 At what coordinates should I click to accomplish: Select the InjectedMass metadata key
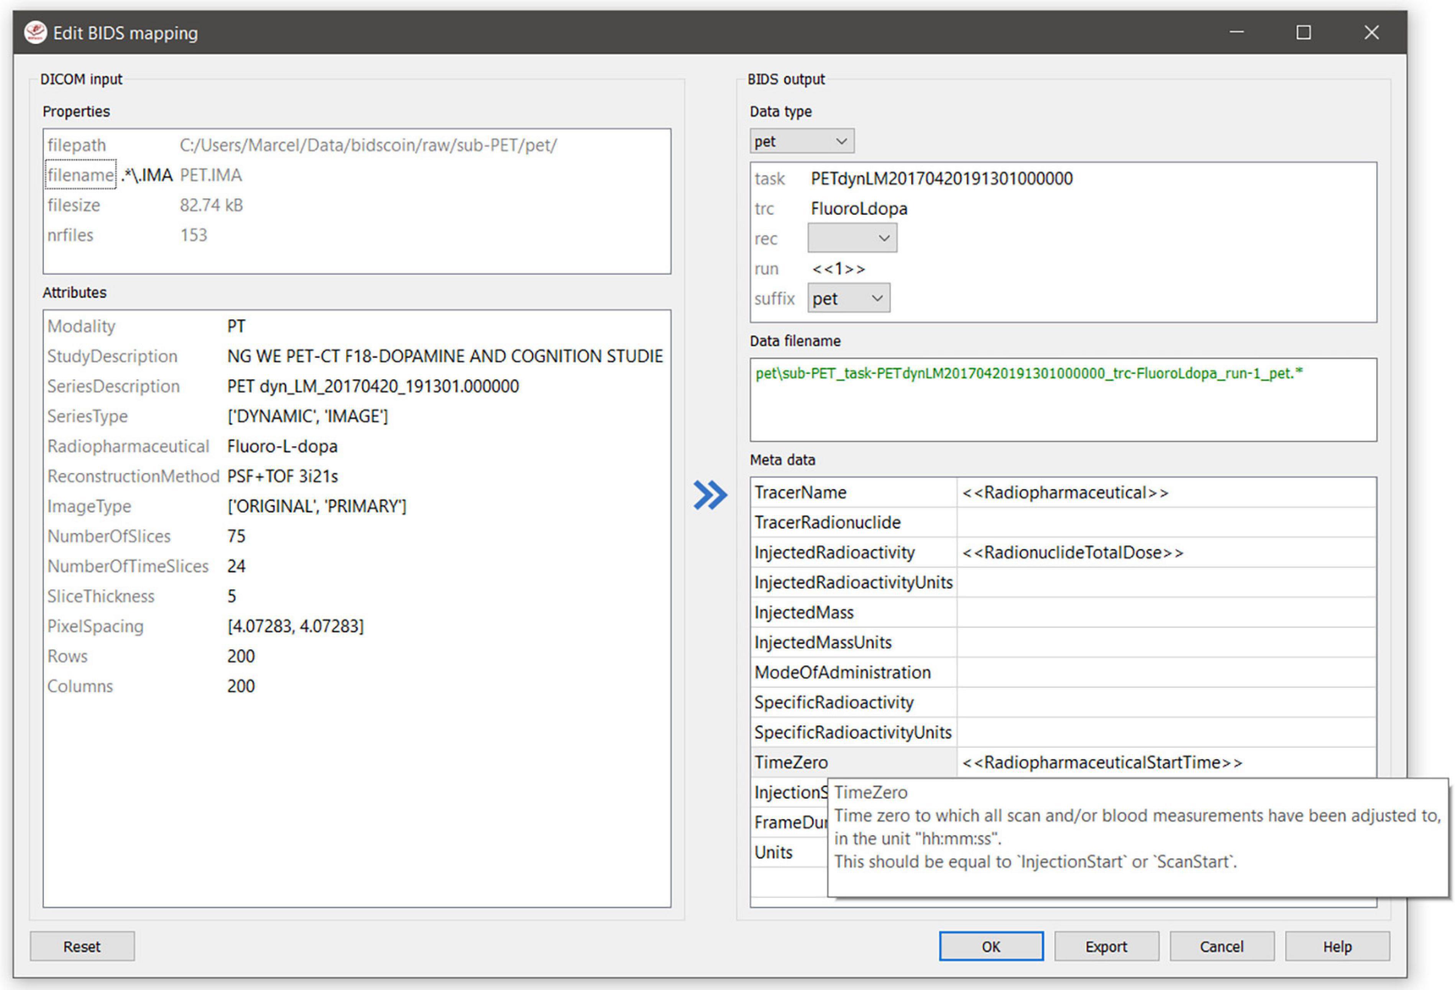pyautogui.click(x=854, y=612)
